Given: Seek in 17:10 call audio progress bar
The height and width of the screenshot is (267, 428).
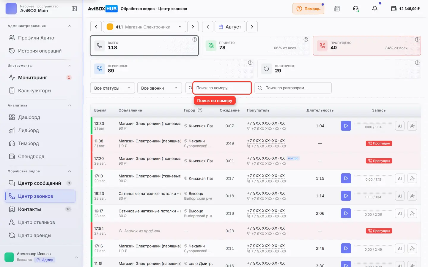Looking at the screenshot, I should [373, 175].
